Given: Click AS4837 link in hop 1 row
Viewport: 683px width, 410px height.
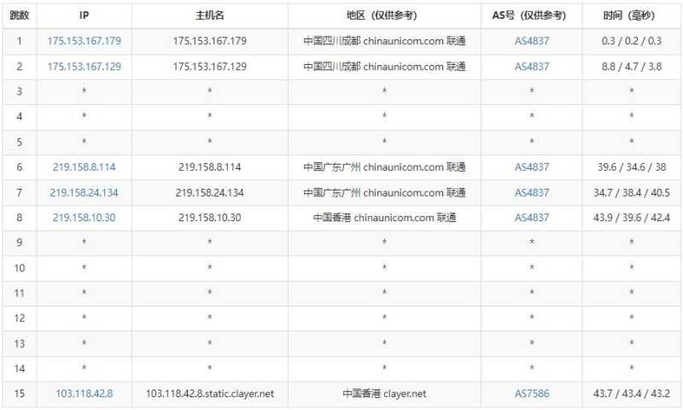Looking at the screenshot, I should [x=532, y=41].
